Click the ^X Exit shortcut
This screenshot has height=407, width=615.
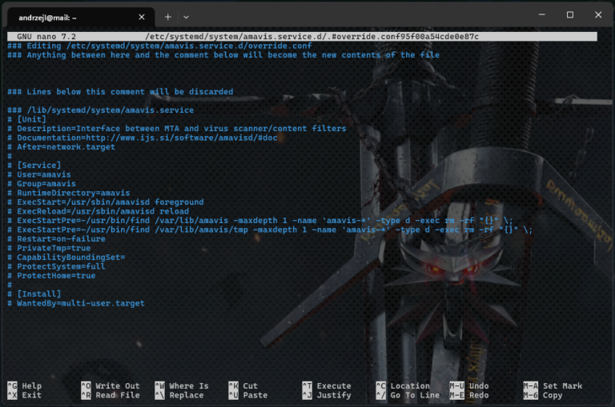pos(25,395)
